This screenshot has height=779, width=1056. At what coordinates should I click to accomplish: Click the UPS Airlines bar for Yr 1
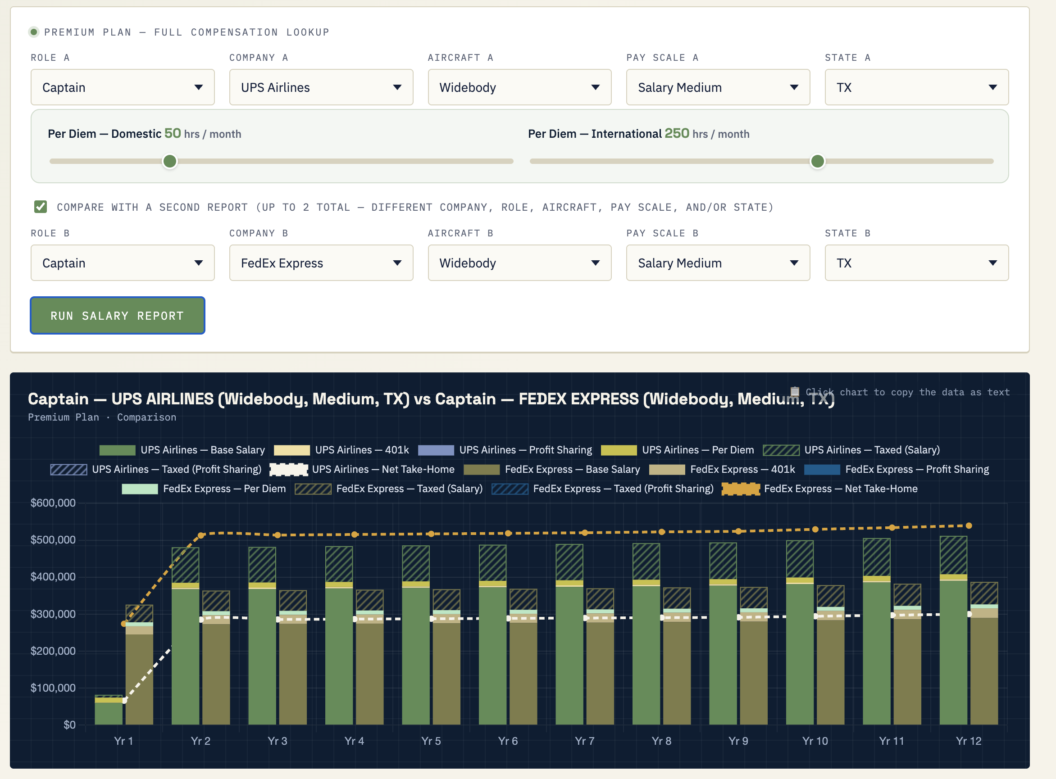tap(109, 710)
